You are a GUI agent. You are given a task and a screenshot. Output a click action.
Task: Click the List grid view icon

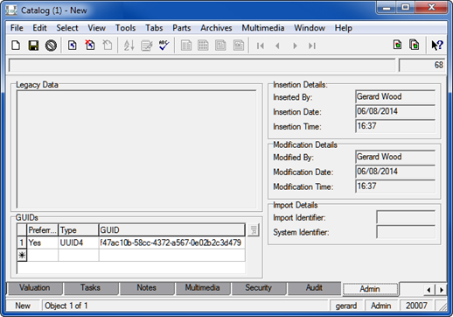[x=203, y=46]
